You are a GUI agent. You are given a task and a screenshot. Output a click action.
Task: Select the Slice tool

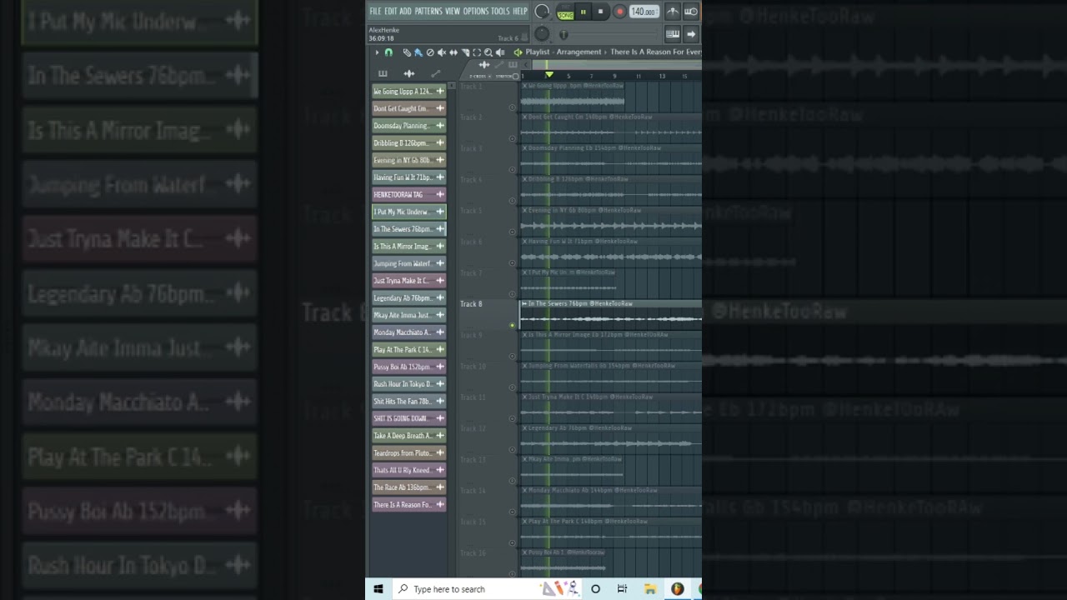(x=465, y=52)
